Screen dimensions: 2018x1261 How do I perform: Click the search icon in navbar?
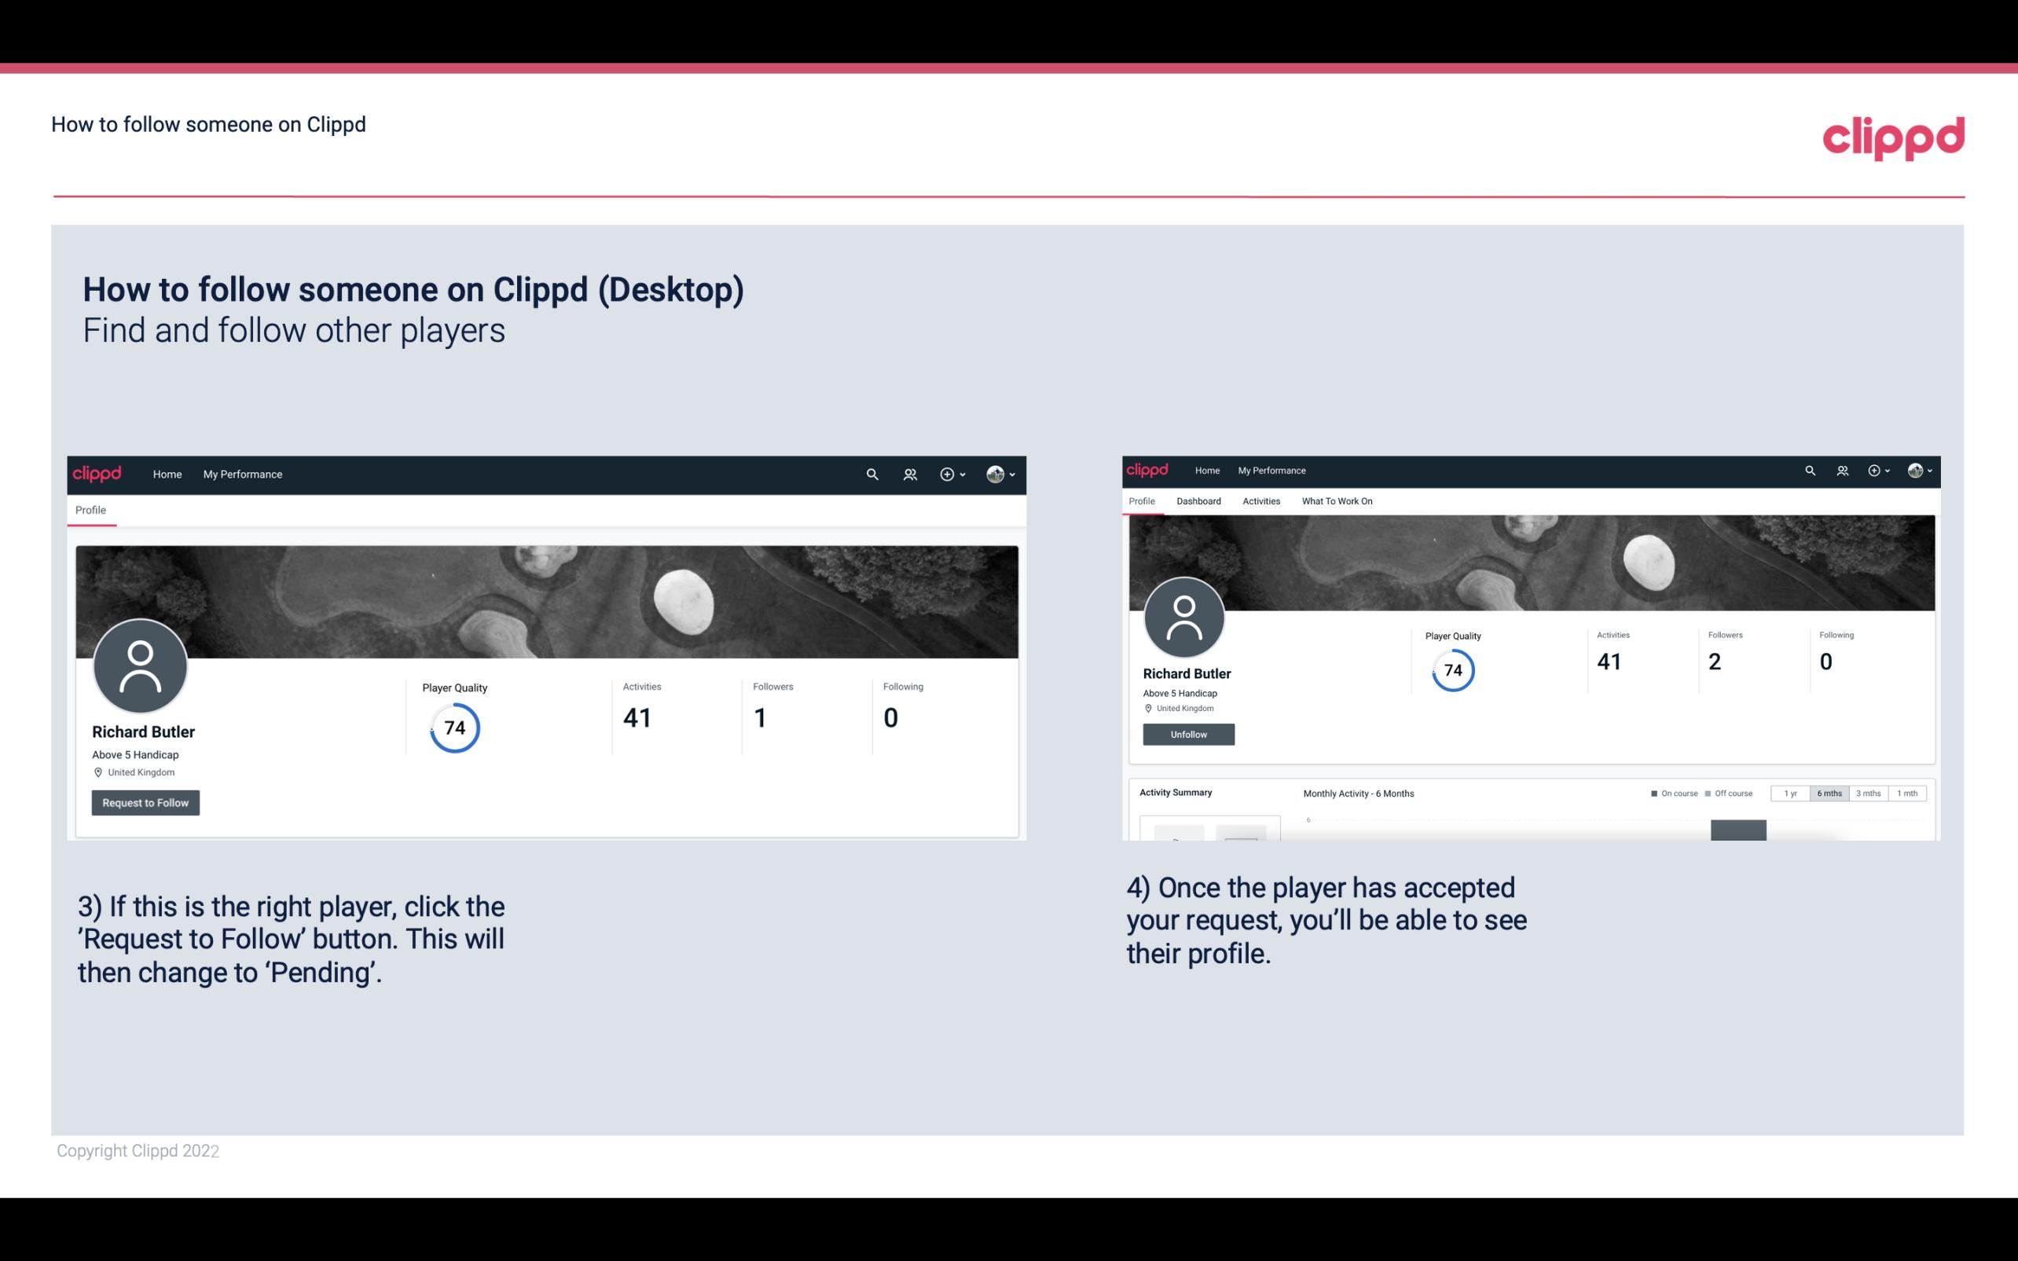(871, 474)
